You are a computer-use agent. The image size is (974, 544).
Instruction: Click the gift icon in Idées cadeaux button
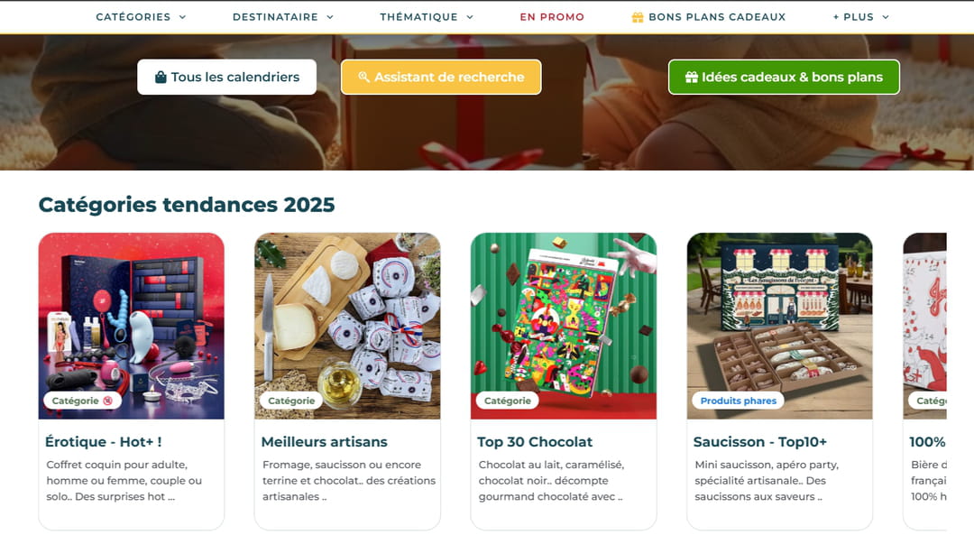pyautogui.click(x=692, y=77)
